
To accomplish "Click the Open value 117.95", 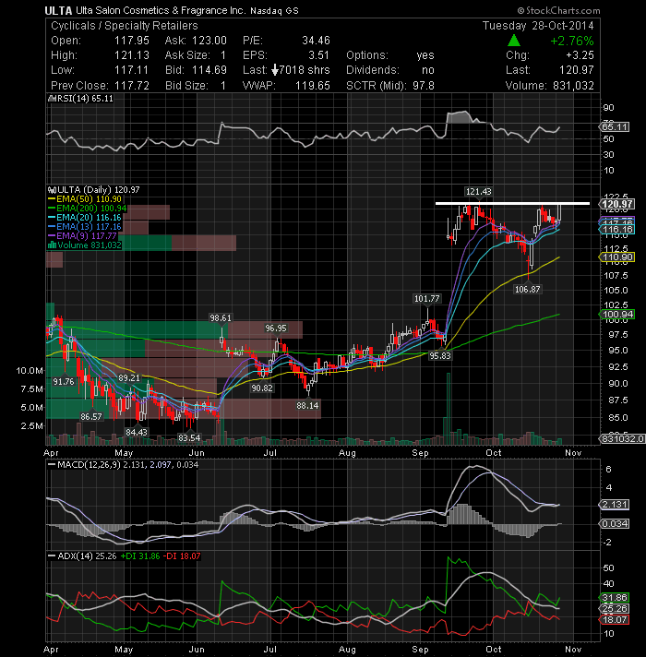I will coord(132,41).
